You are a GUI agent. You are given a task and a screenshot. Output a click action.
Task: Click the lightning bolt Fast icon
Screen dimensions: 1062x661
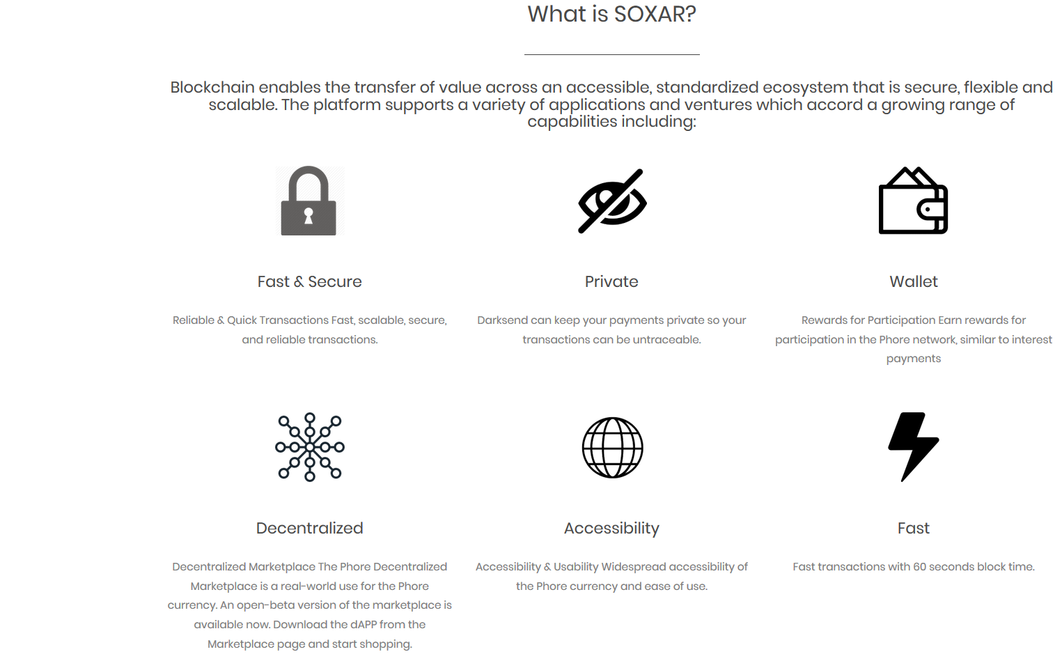pyautogui.click(x=913, y=447)
